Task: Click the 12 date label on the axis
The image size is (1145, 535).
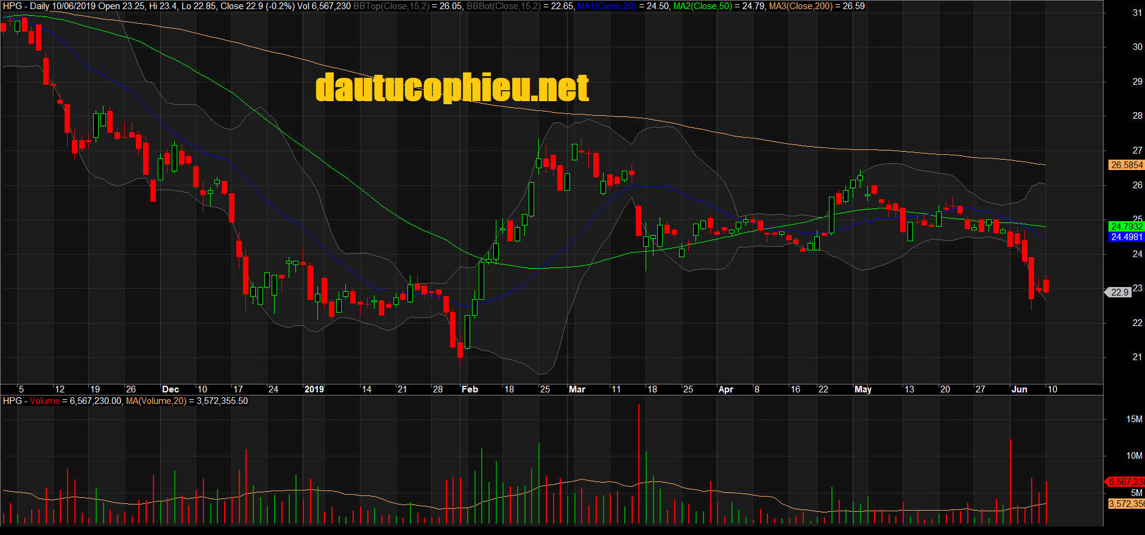Action: [59, 389]
